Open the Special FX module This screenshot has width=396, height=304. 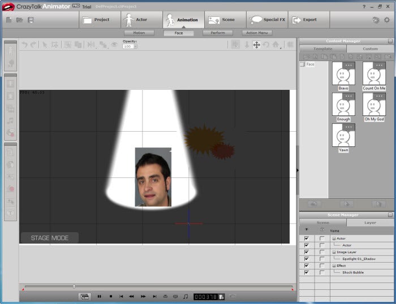(268, 20)
